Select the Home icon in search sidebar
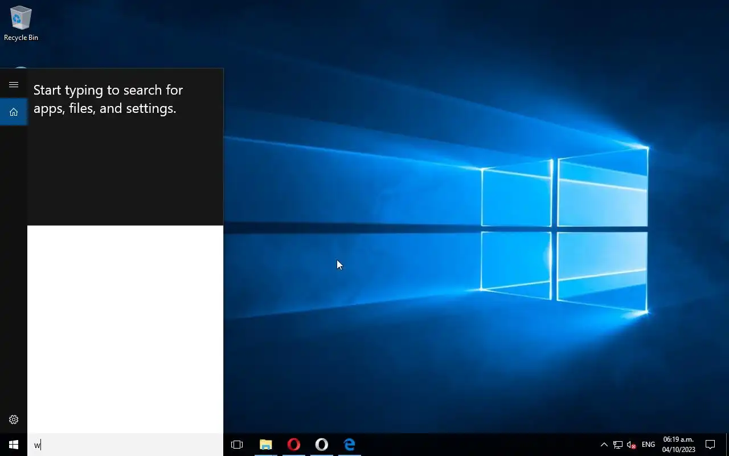The width and height of the screenshot is (729, 456). (x=14, y=112)
